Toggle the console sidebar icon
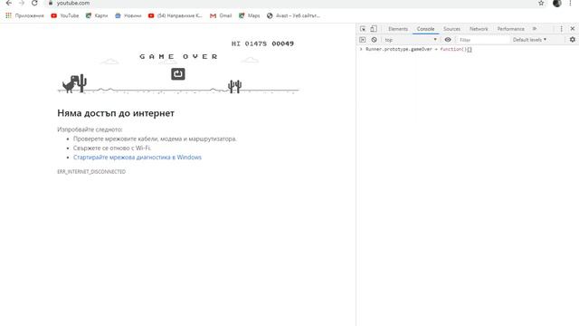 (363, 40)
